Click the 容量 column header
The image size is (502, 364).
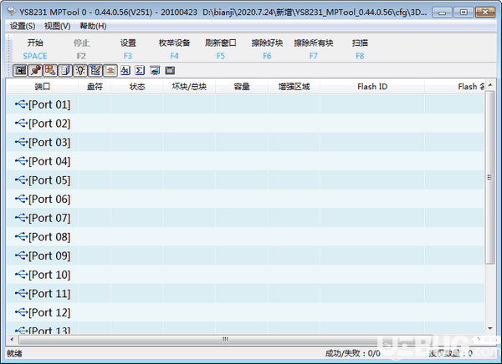point(242,87)
